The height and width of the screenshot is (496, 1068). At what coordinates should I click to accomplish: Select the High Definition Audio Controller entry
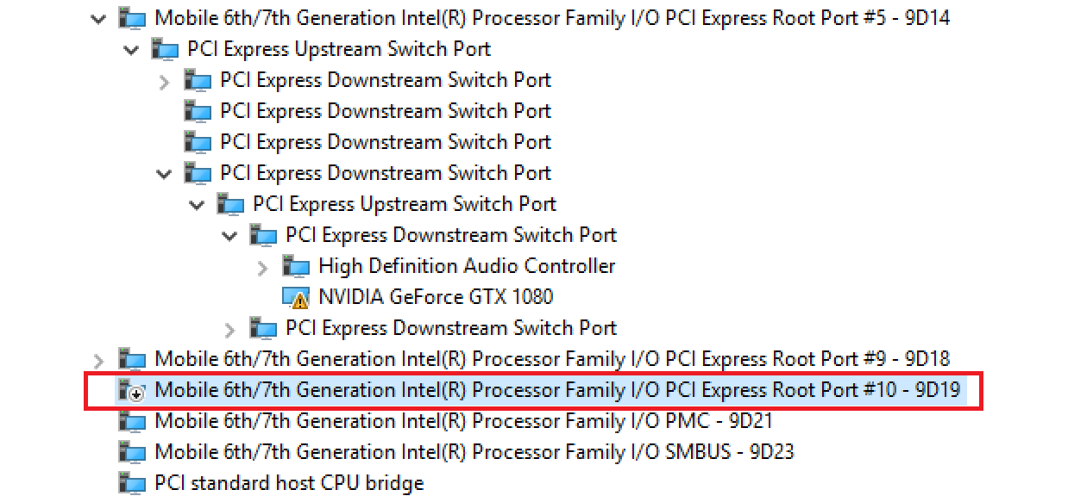pyautogui.click(x=467, y=266)
